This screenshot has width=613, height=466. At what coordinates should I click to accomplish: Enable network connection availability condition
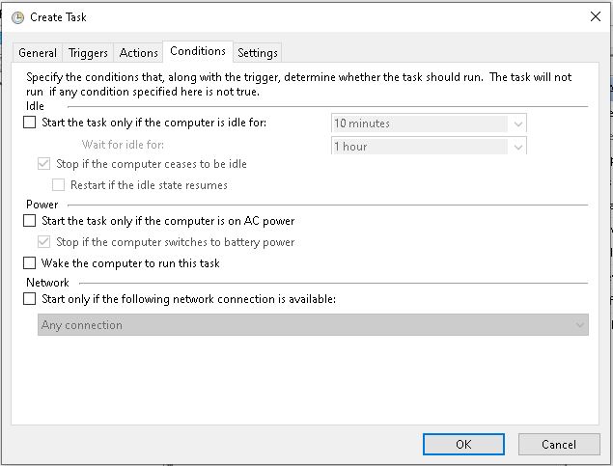(x=29, y=299)
